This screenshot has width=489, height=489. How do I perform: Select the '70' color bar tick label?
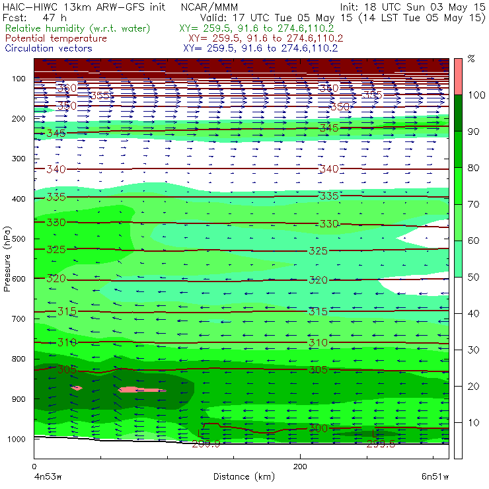[473, 205]
